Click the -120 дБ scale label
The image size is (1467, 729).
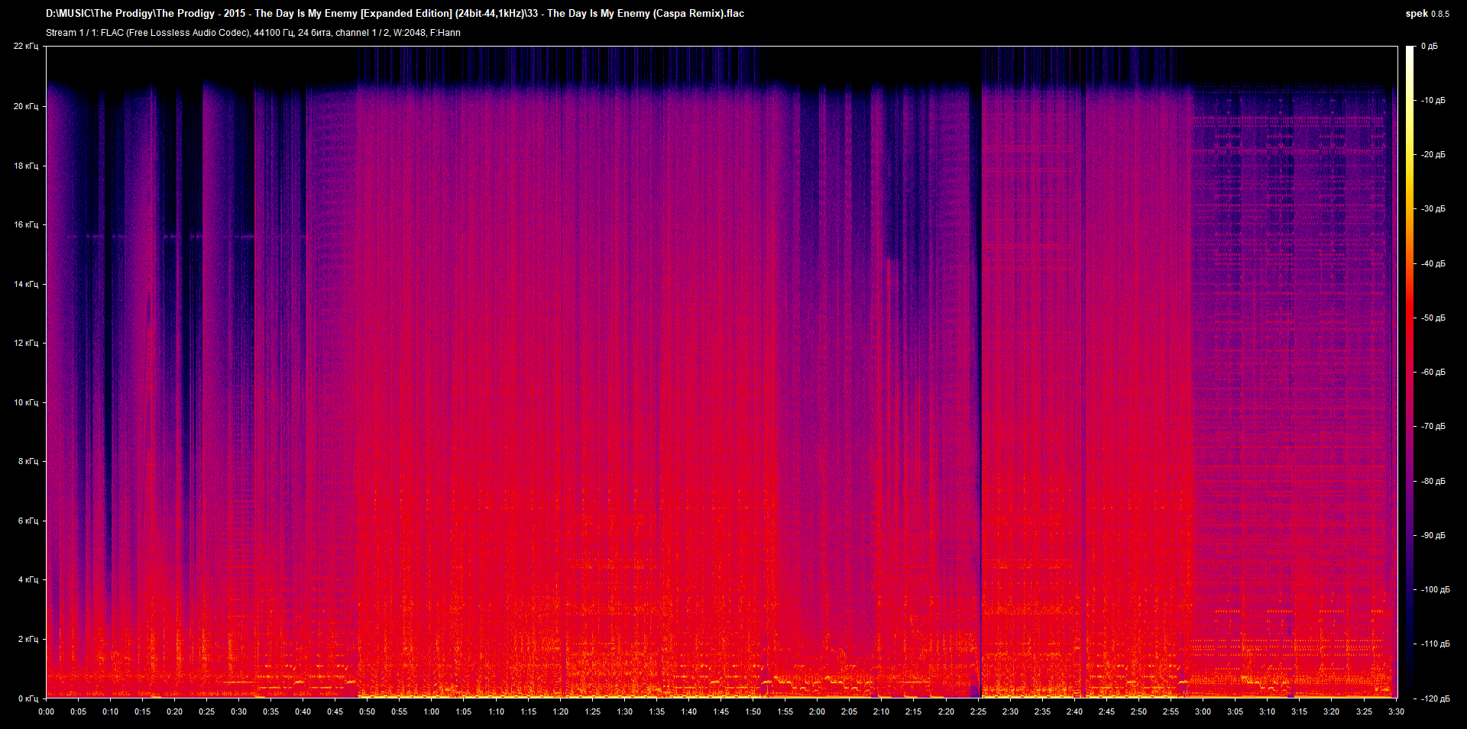1434,698
